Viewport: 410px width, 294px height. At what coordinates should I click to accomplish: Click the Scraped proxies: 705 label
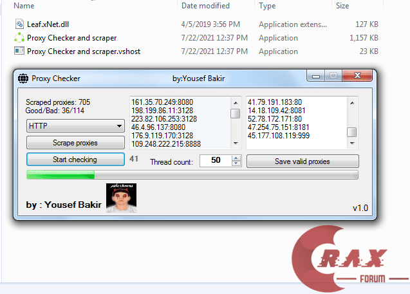58,102
